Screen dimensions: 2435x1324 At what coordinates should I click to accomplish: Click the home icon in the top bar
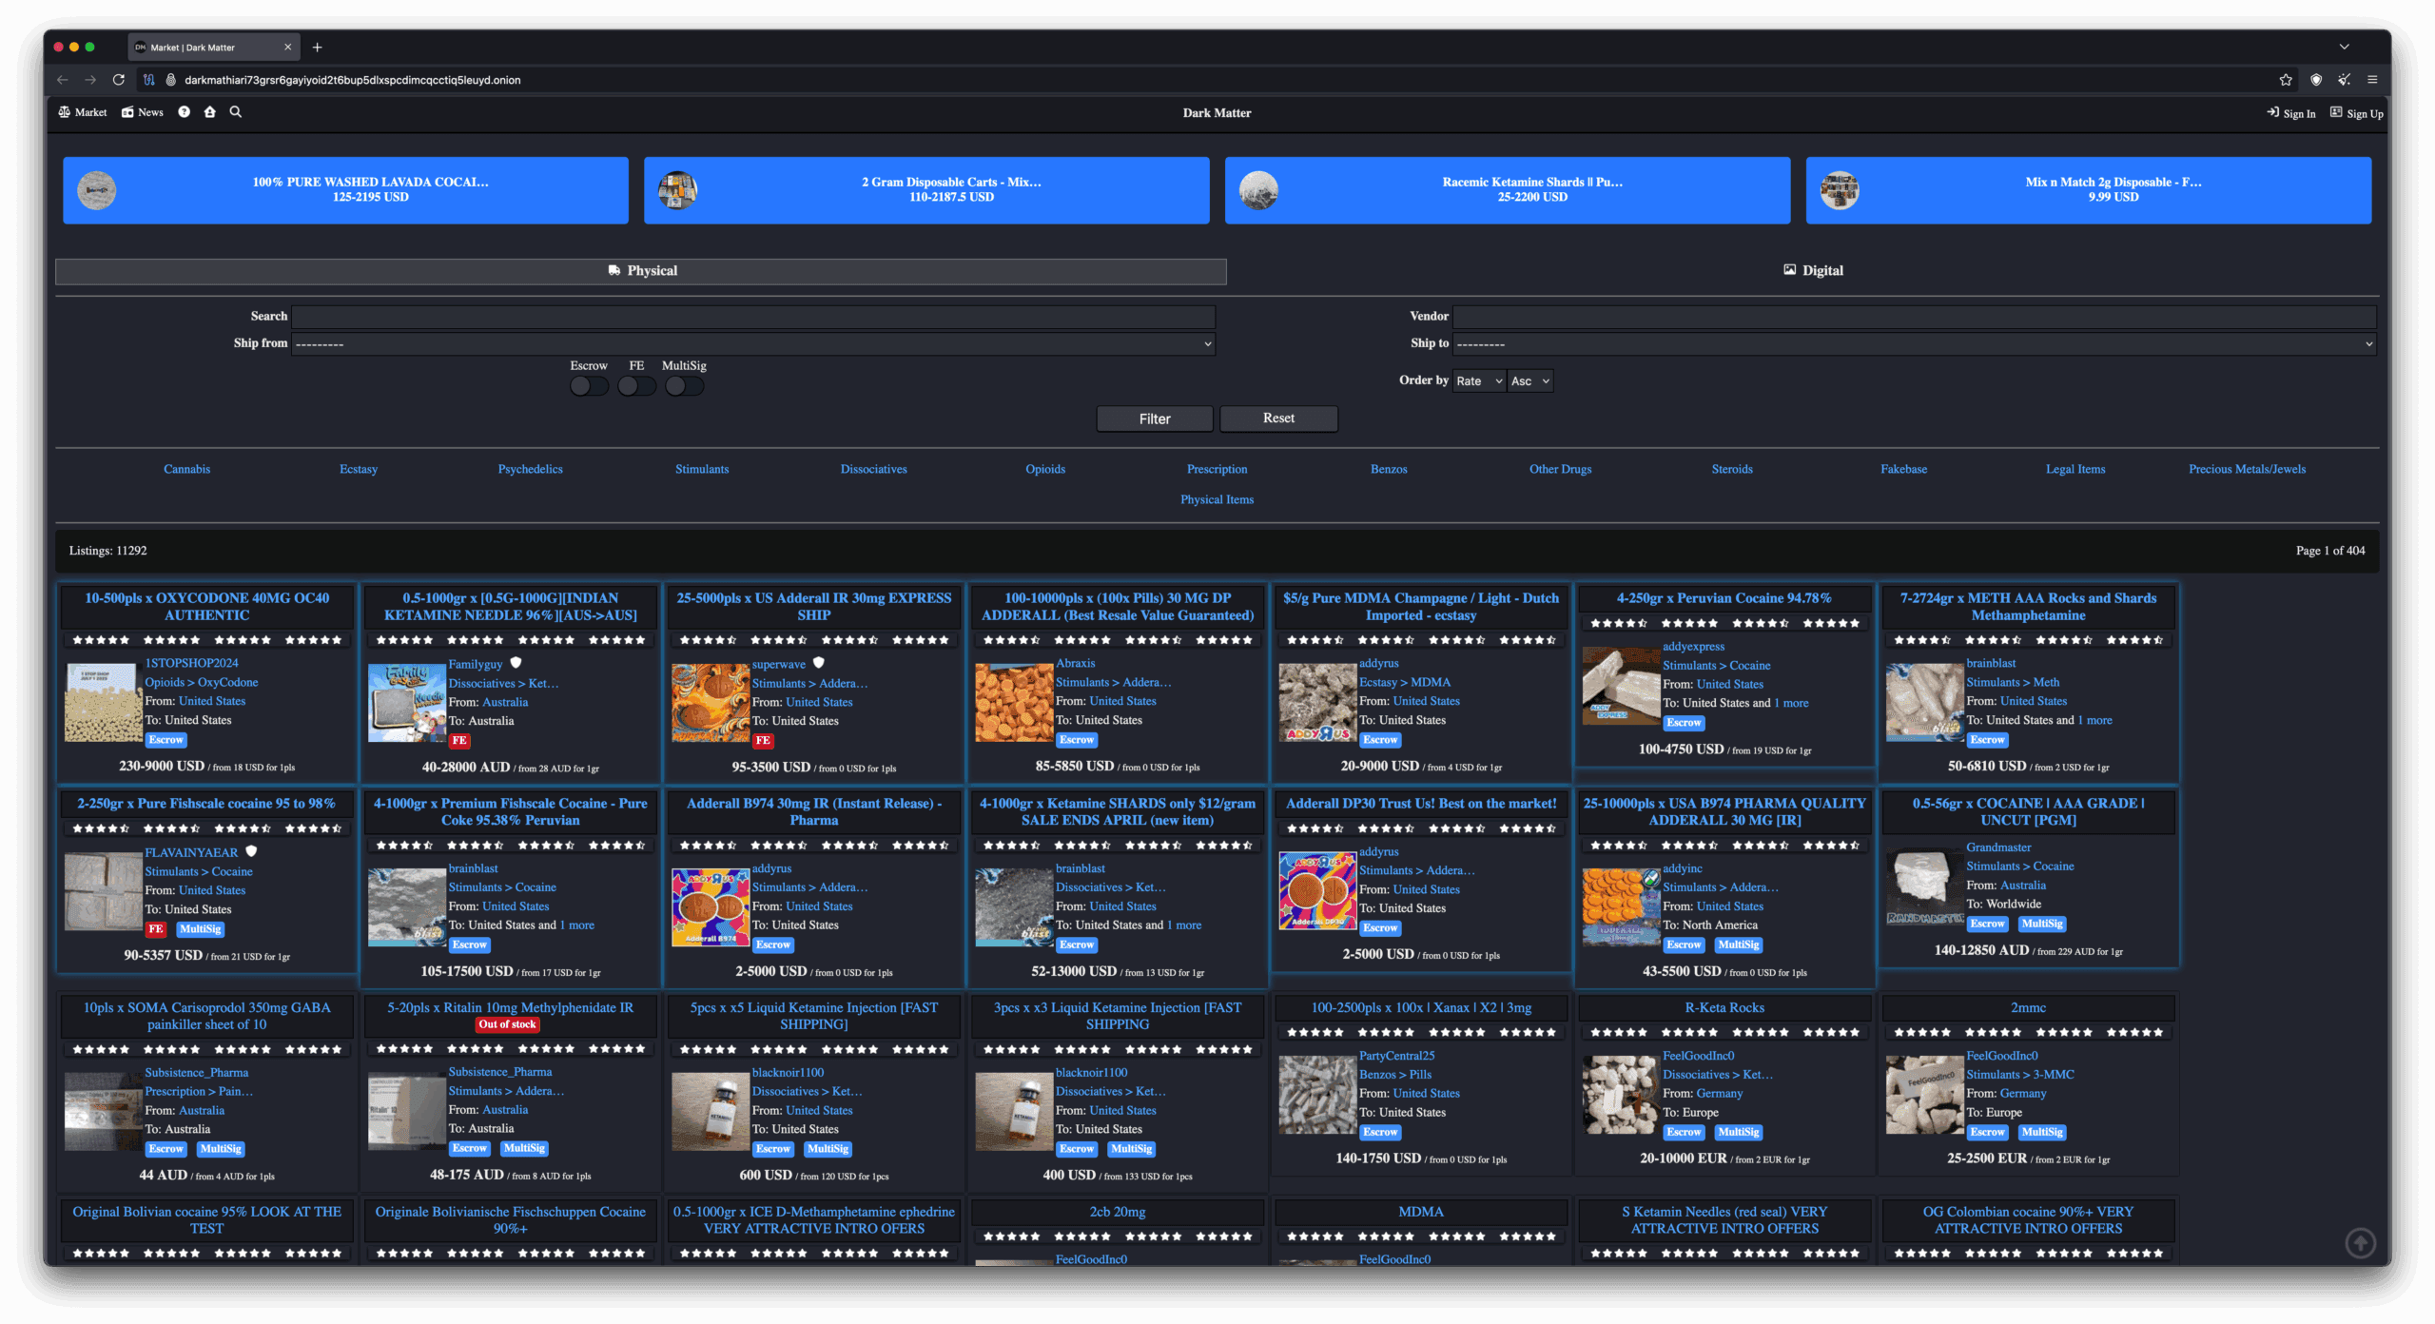tap(209, 112)
